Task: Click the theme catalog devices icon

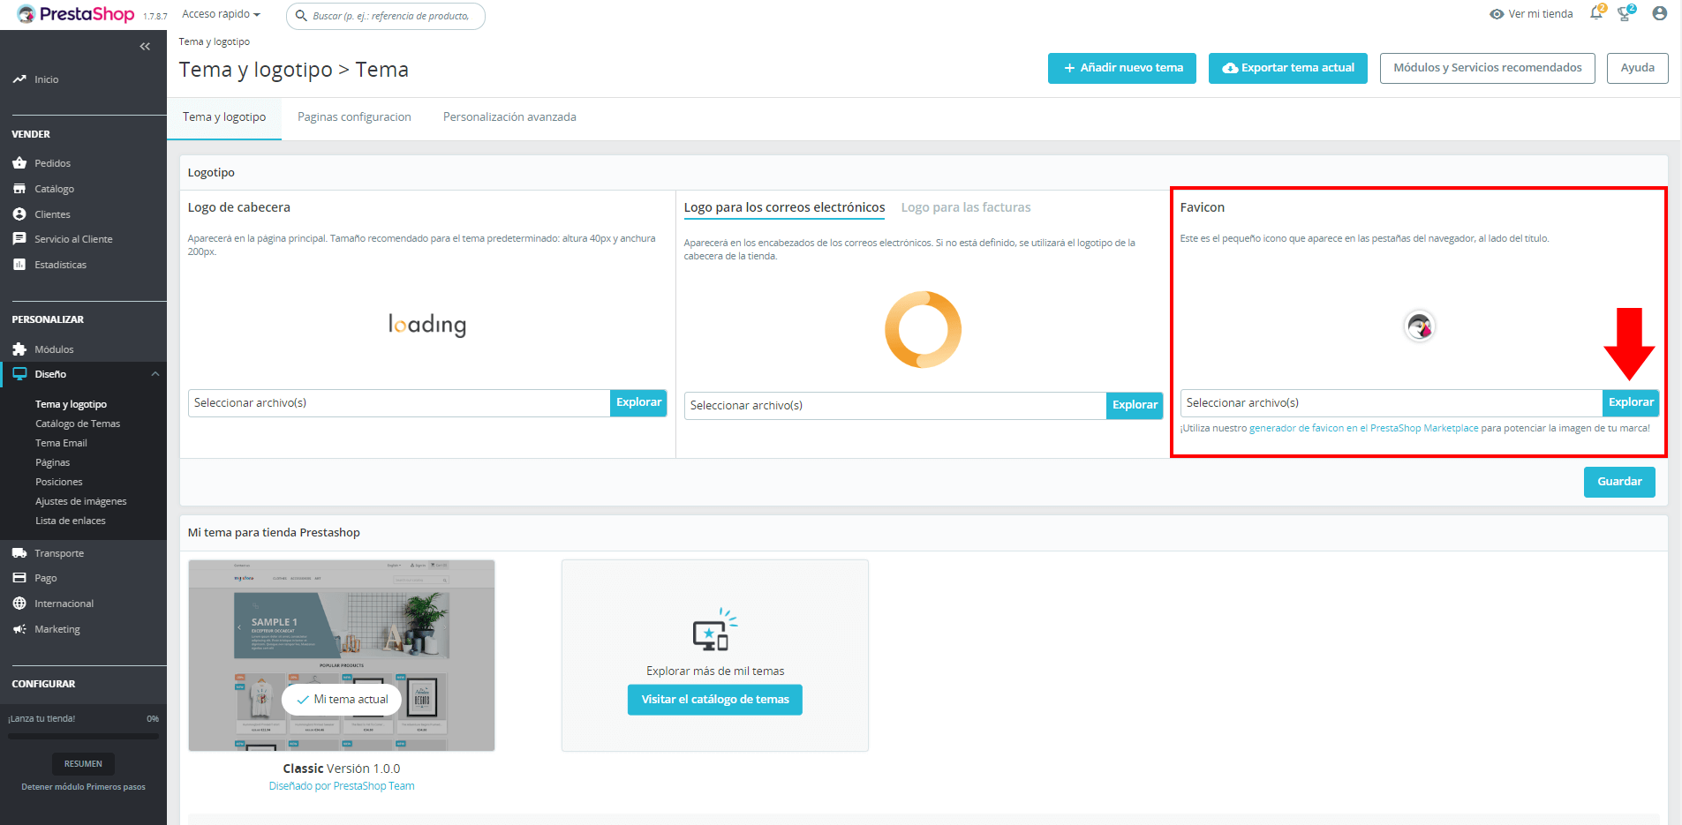Action: [x=715, y=630]
